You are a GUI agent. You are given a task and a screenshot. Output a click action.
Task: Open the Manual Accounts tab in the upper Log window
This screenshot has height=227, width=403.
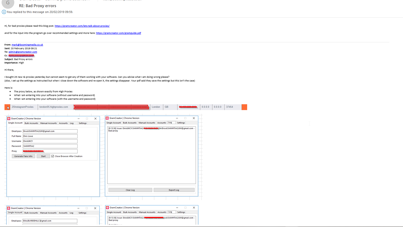point(147,123)
